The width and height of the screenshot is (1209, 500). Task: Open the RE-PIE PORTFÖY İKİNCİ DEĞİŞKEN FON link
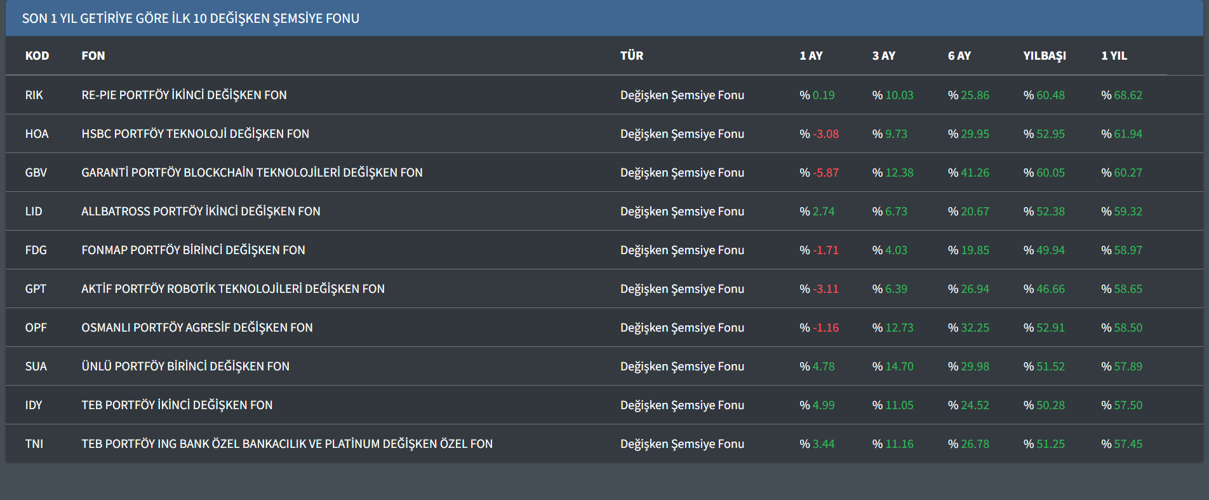(184, 95)
